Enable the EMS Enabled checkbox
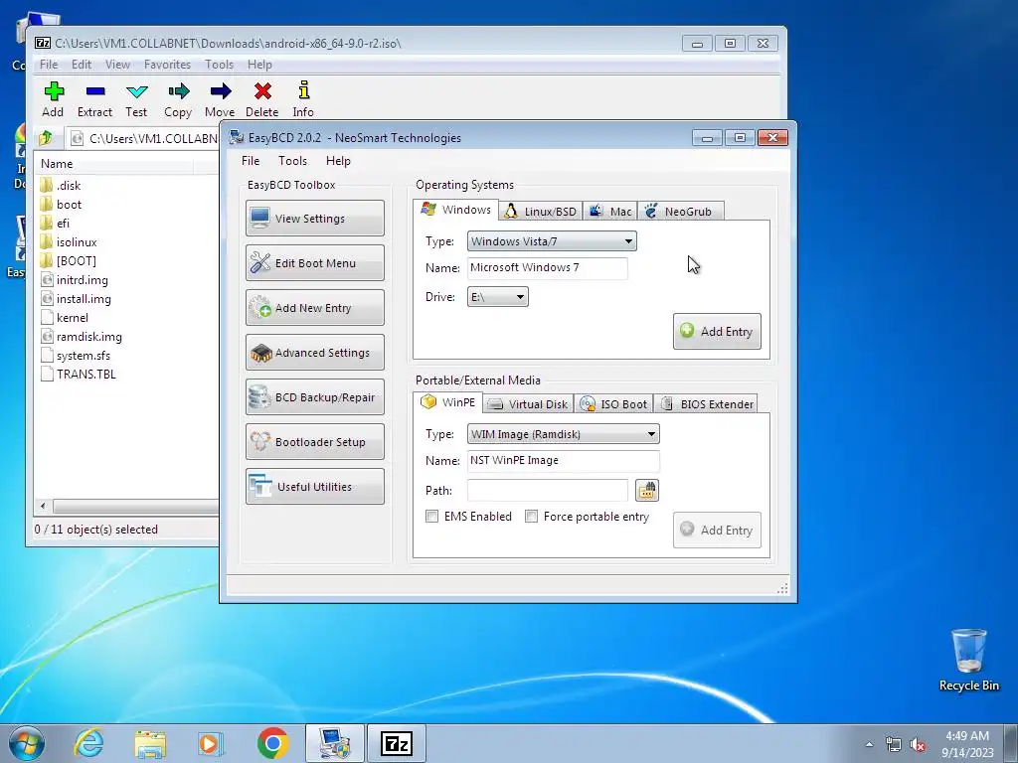This screenshot has height=763, width=1018. click(431, 517)
